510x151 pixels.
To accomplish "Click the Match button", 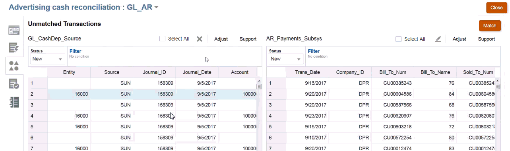I will (x=490, y=25).
